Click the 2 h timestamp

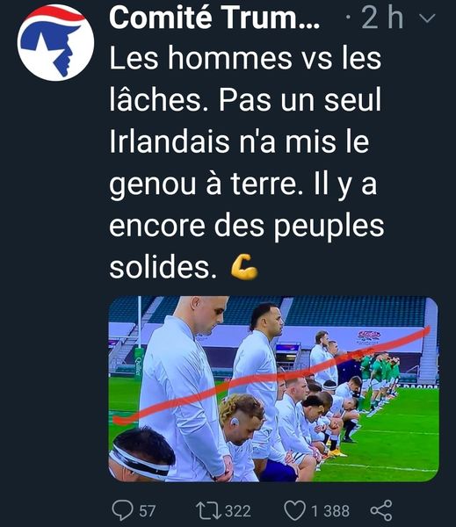[383, 18]
